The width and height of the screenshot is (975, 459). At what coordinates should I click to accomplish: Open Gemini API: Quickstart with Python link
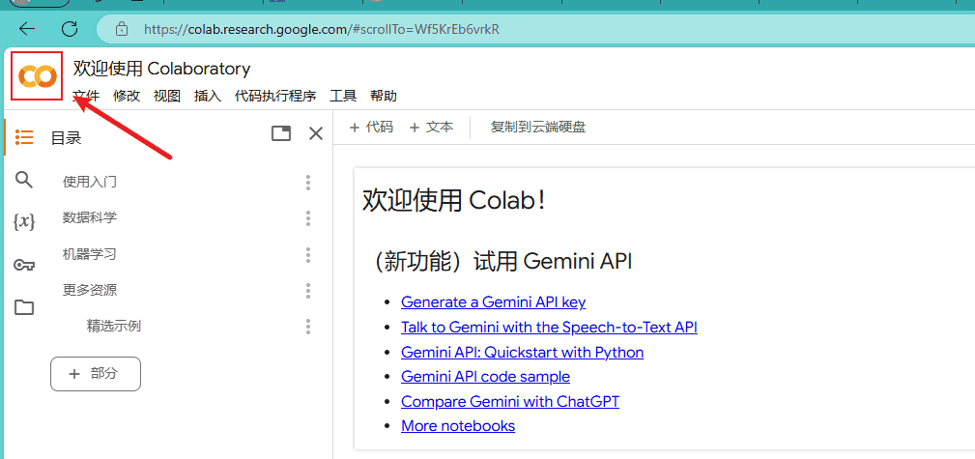click(x=523, y=352)
